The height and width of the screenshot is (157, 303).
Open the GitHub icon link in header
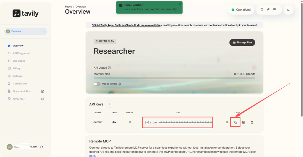click(x=262, y=9)
